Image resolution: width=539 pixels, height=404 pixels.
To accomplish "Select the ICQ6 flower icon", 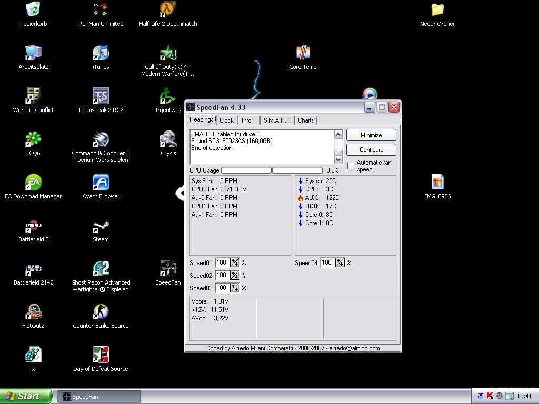I will pyautogui.click(x=33, y=139).
